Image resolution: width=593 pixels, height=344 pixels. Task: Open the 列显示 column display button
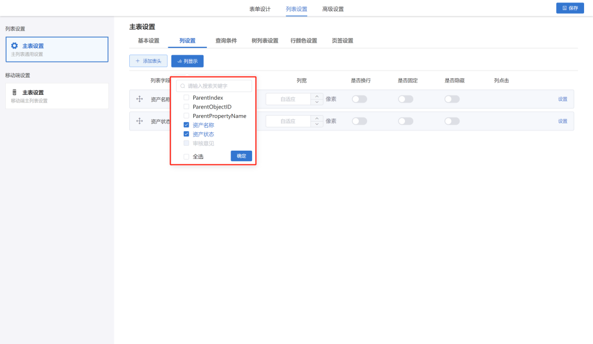point(187,61)
